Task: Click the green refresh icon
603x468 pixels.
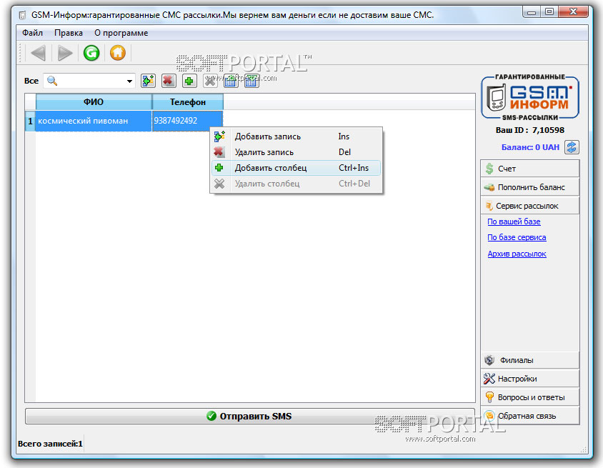Action: point(91,53)
